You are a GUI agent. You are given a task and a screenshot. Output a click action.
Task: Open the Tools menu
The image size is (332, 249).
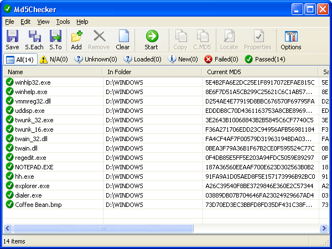(x=63, y=22)
